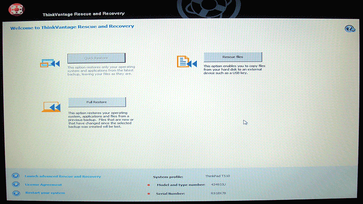Click the arrow icon beside Restart your system
The width and height of the screenshot is (363, 204).
pyautogui.click(x=16, y=193)
